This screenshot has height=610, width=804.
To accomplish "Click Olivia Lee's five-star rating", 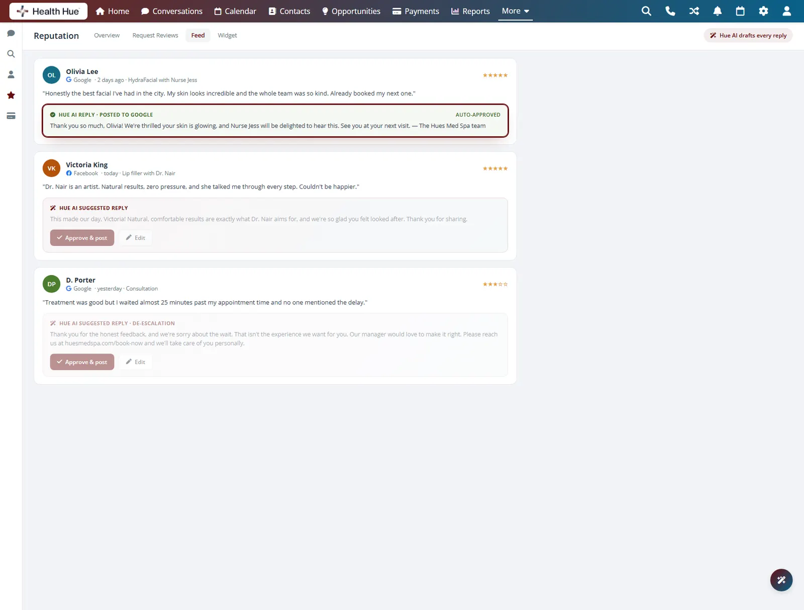I will pos(495,75).
